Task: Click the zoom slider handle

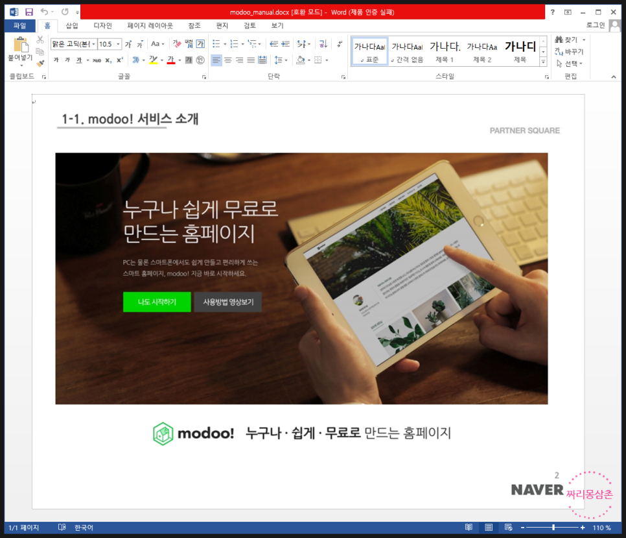Action: click(553, 527)
